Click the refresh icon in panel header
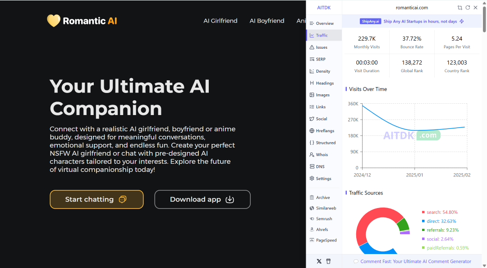This screenshot has height=268, width=487. pos(468,8)
